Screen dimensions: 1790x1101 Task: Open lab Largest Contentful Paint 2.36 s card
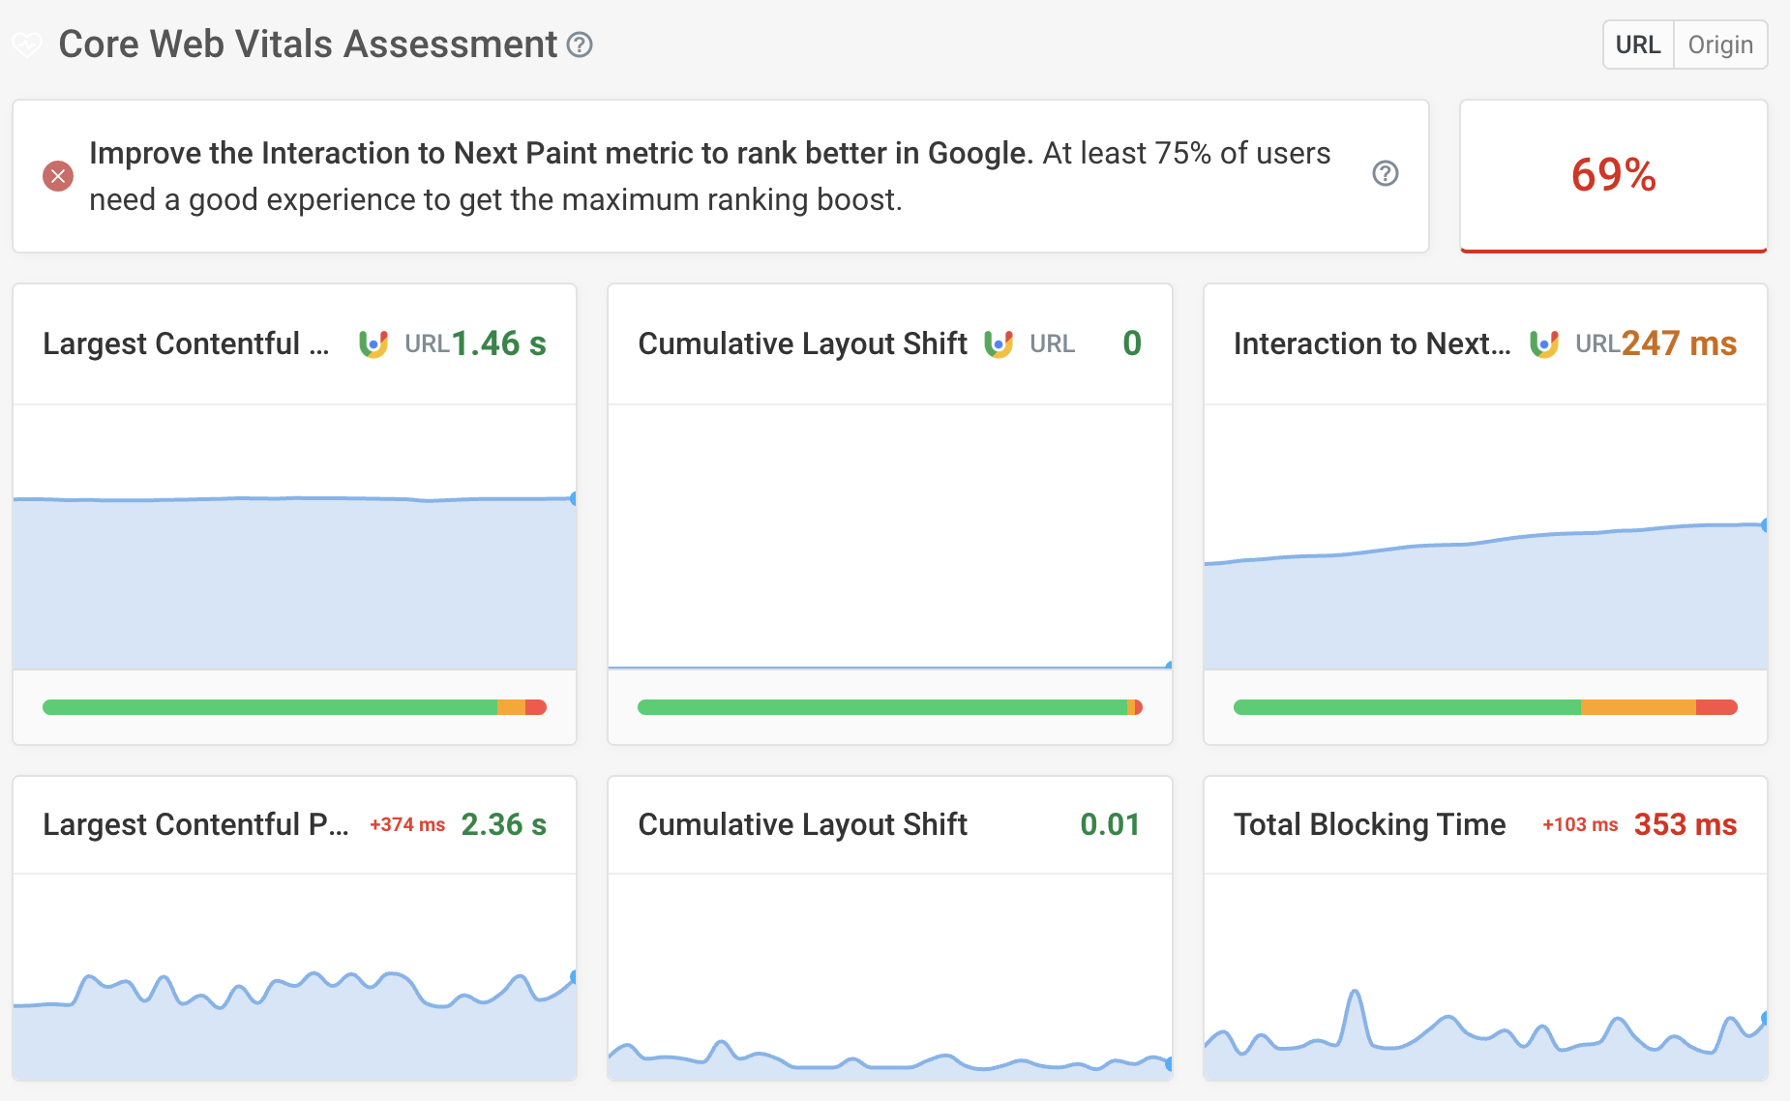pos(195,824)
